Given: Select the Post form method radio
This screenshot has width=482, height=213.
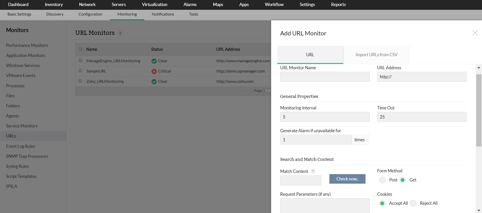Looking at the screenshot, I should [x=382, y=180].
